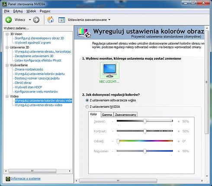Collapse the 3D Vision tree node

(x=7, y=34)
